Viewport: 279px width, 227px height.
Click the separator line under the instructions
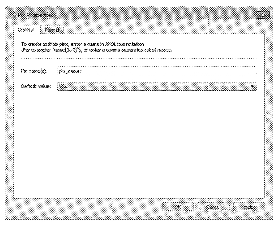pyautogui.click(x=139, y=59)
